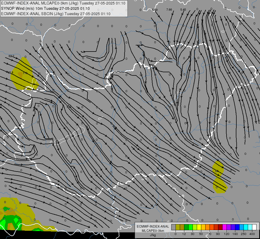Click legend value 400
260x239 pixels.
coord(252,234)
